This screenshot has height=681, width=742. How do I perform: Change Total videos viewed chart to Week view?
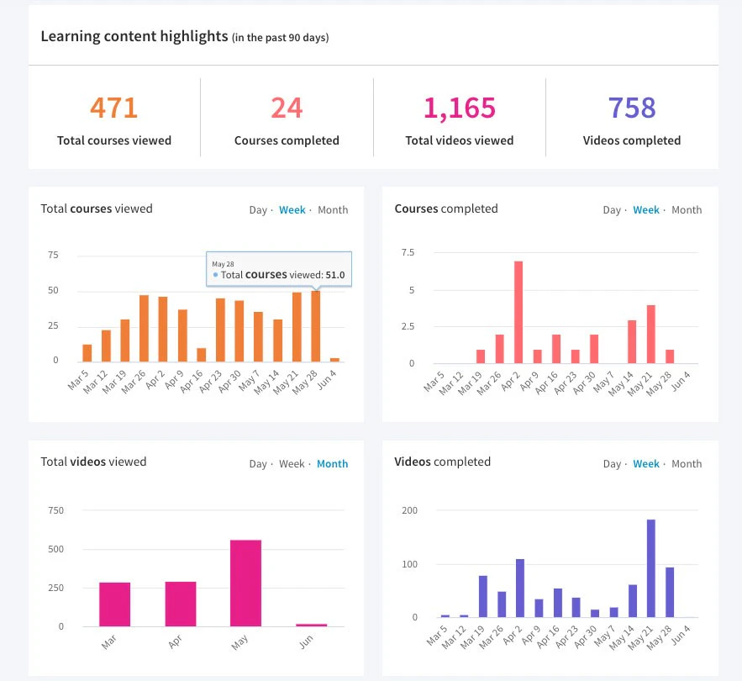tap(292, 463)
